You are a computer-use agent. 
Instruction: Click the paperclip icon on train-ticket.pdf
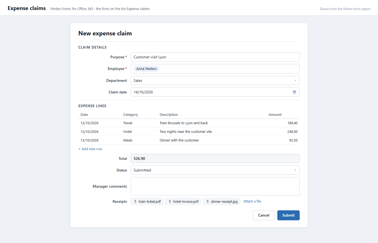click(x=135, y=202)
